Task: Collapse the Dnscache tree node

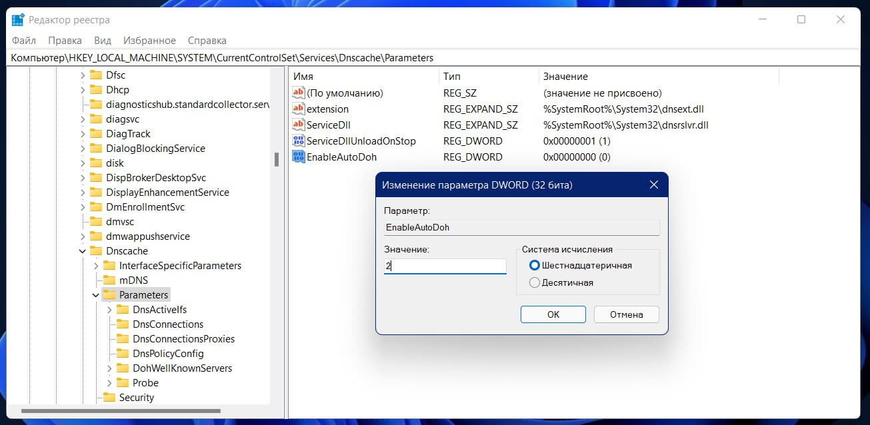Action: click(83, 250)
